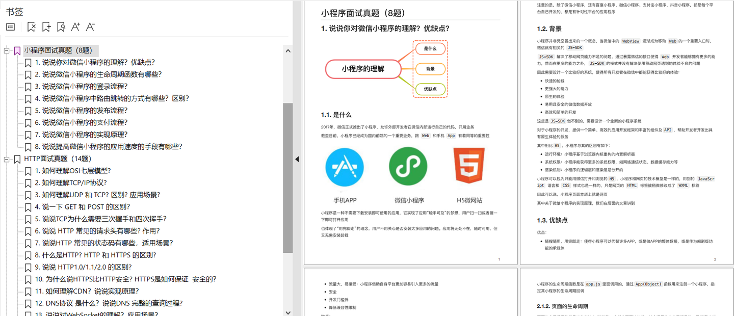Viewport: 734px width, 316px height.
Task: Click the 是什么 mind map node
Action: click(x=430, y=49)
